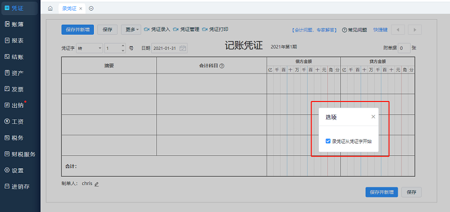The height and width of the screenshot is (212, 450).
Task: Open 快捷键 link
Action: coord(380,30)
